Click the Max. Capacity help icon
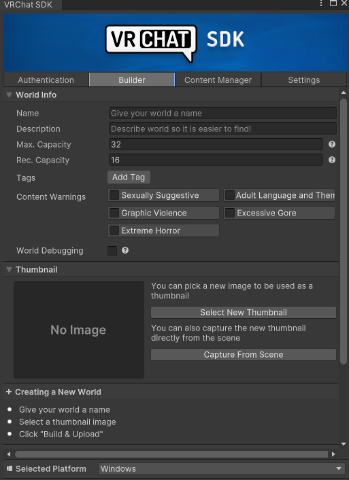Image resolution: width=349 pixels, height=480 pixels. click(332, 144)
